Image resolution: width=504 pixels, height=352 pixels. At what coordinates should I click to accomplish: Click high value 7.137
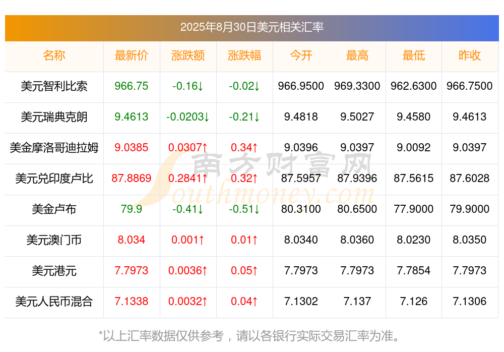[x=357, y=302]
